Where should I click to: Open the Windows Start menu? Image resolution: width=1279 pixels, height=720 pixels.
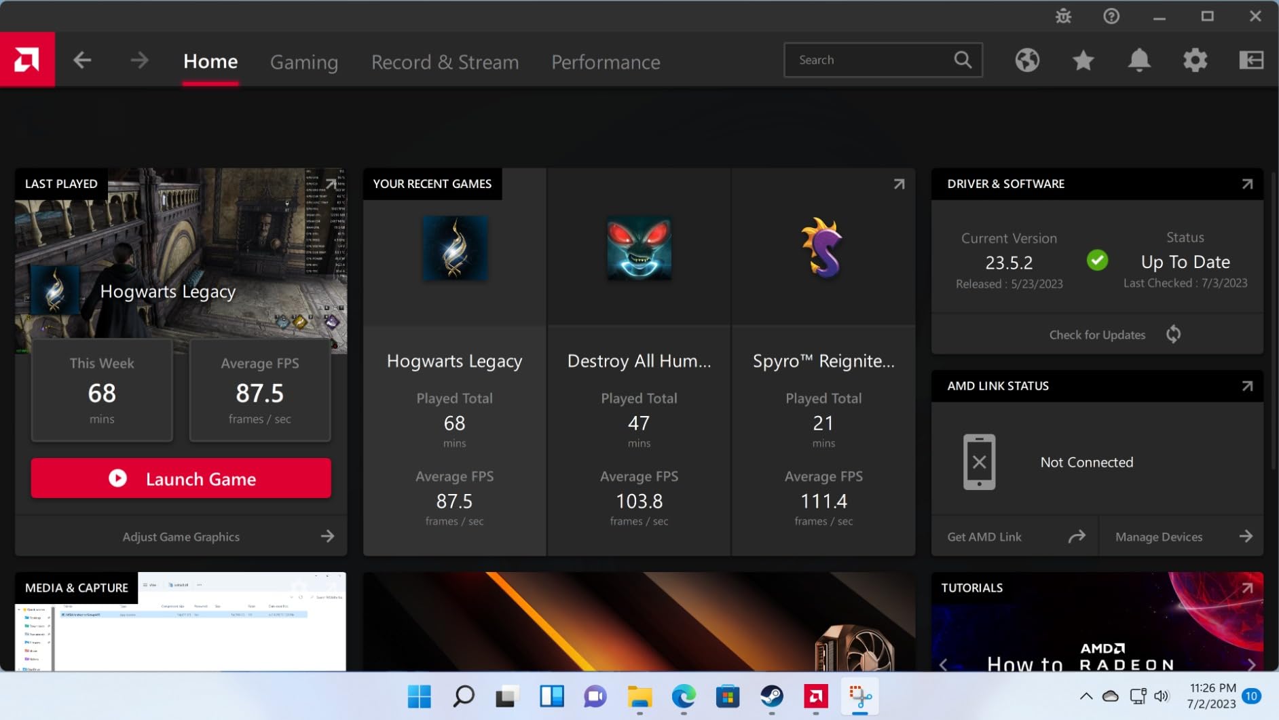pyautogui.click(x=420, y=696)
